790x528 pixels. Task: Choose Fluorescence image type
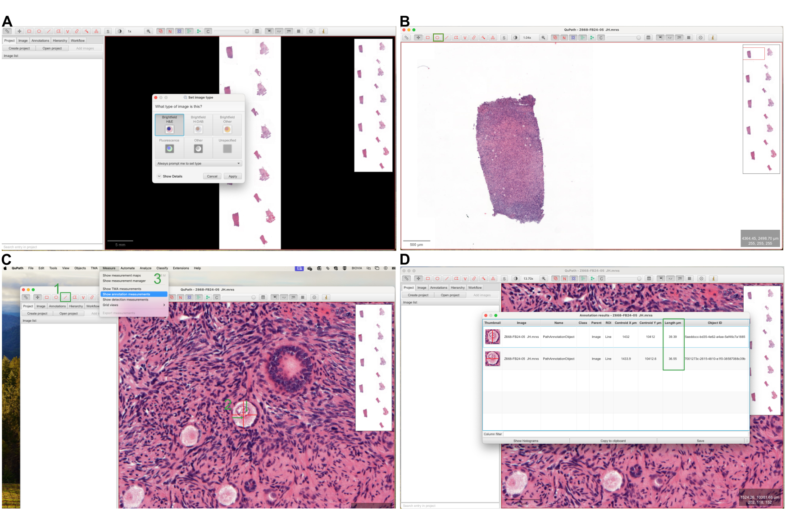pos(169,148)
